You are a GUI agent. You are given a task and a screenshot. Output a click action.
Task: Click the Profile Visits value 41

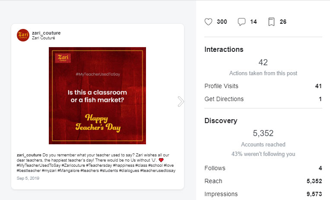(x=318, y=86)
